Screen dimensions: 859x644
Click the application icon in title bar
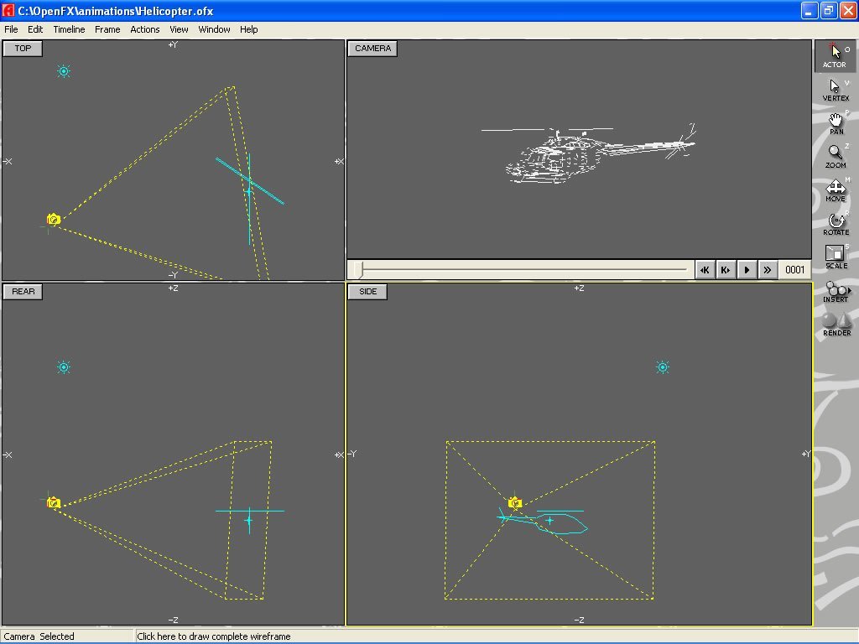[8, 10]
